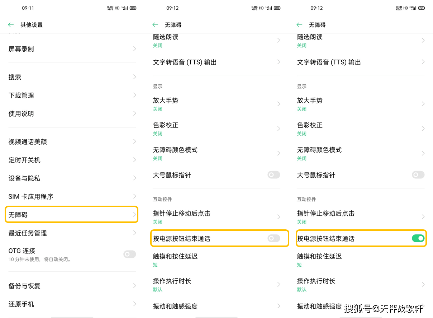This screenshot has width=433, height=318.
Task: Click the arrow on the 还原手机 row
Action: click(x=134, y=304)
